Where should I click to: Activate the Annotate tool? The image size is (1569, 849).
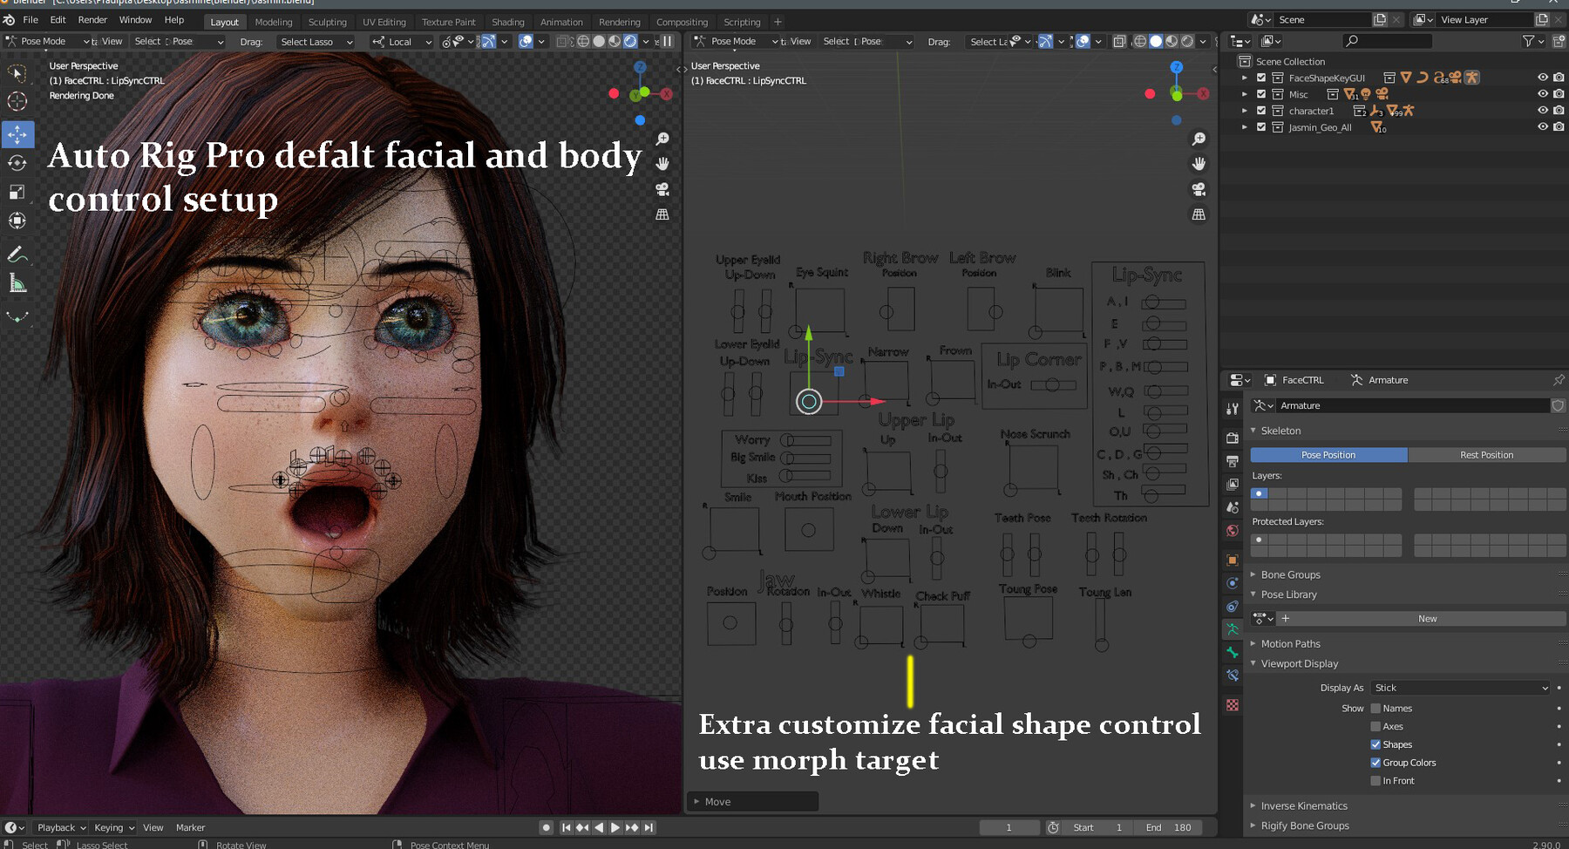[x=17, y=255]
